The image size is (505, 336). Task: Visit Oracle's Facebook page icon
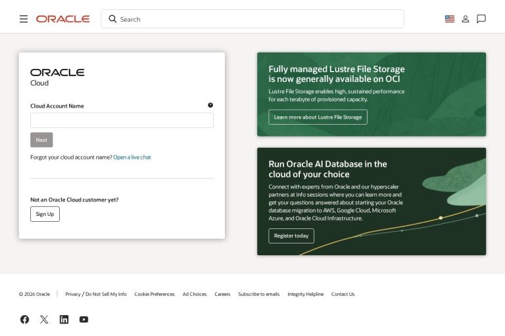[24, 320]
